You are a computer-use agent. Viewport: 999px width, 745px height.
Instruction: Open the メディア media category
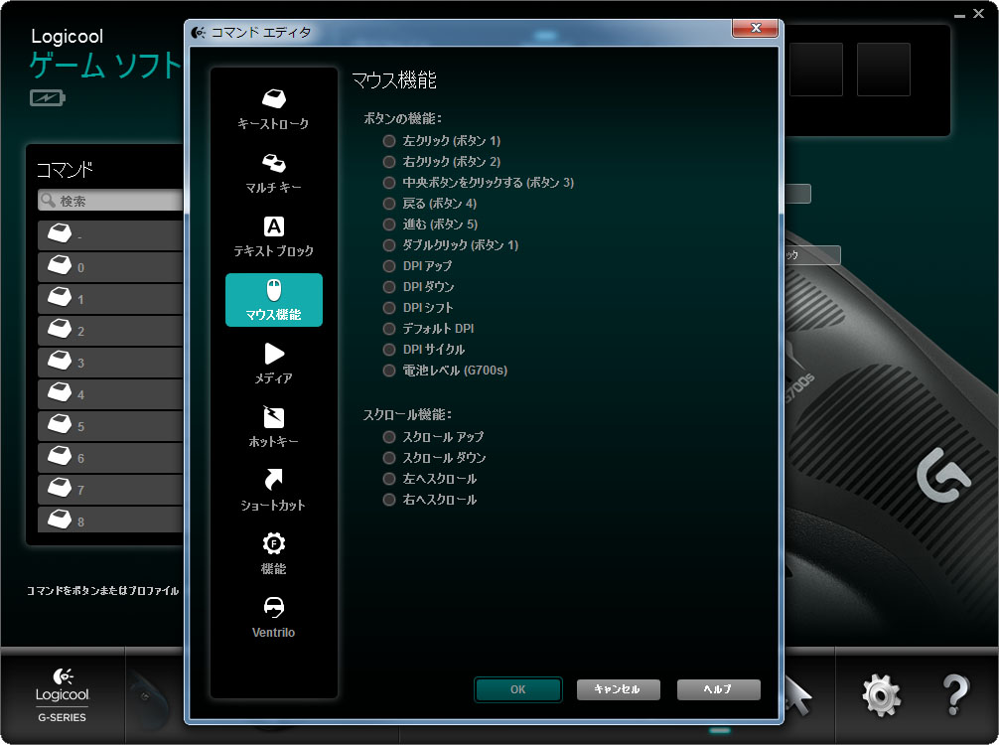click(x=273, y=364)
